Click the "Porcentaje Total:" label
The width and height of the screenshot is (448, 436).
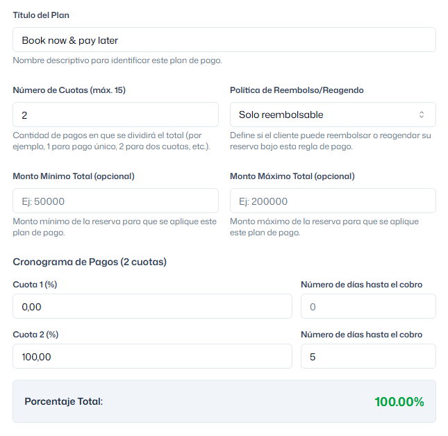click(x=63, y=402)
